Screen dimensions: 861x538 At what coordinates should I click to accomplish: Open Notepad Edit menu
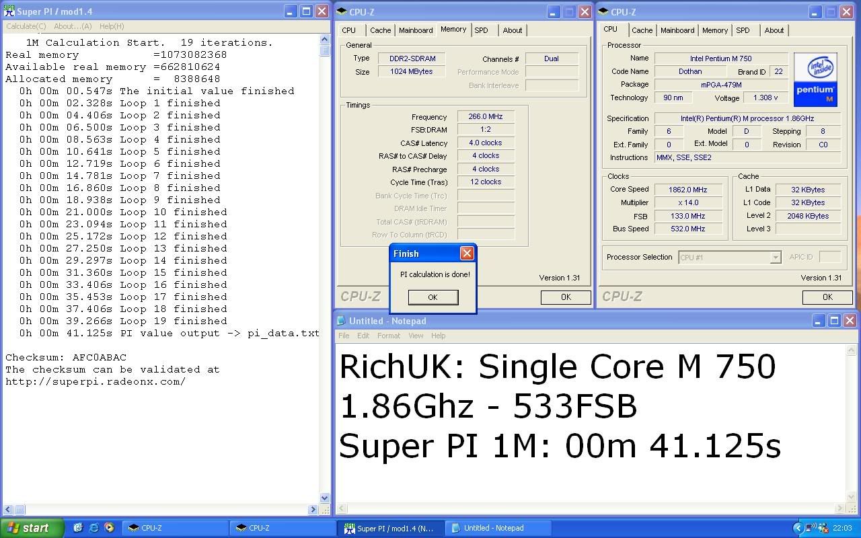(x=363, y=336)
